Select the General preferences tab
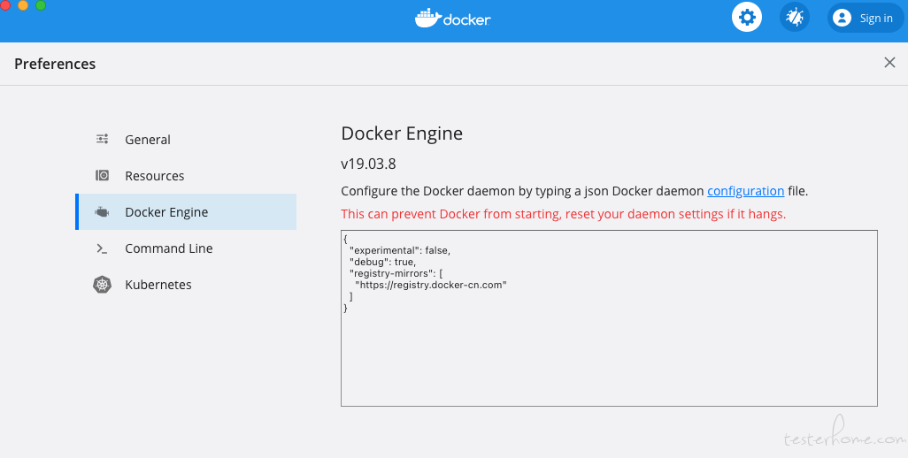The image size is (908, 458). click(x=148, y=140)
